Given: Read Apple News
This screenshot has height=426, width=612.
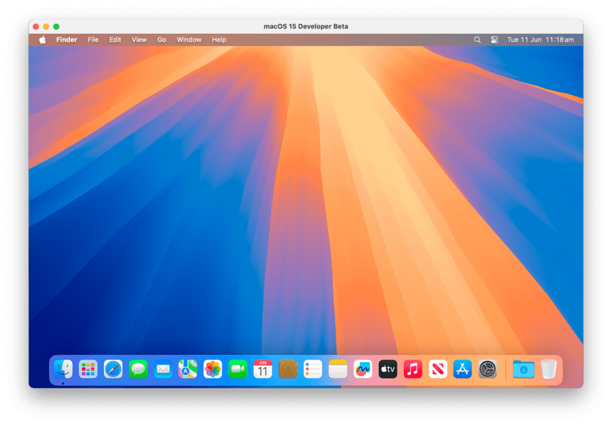Looking at the screenshot, I should pos(438,369).
